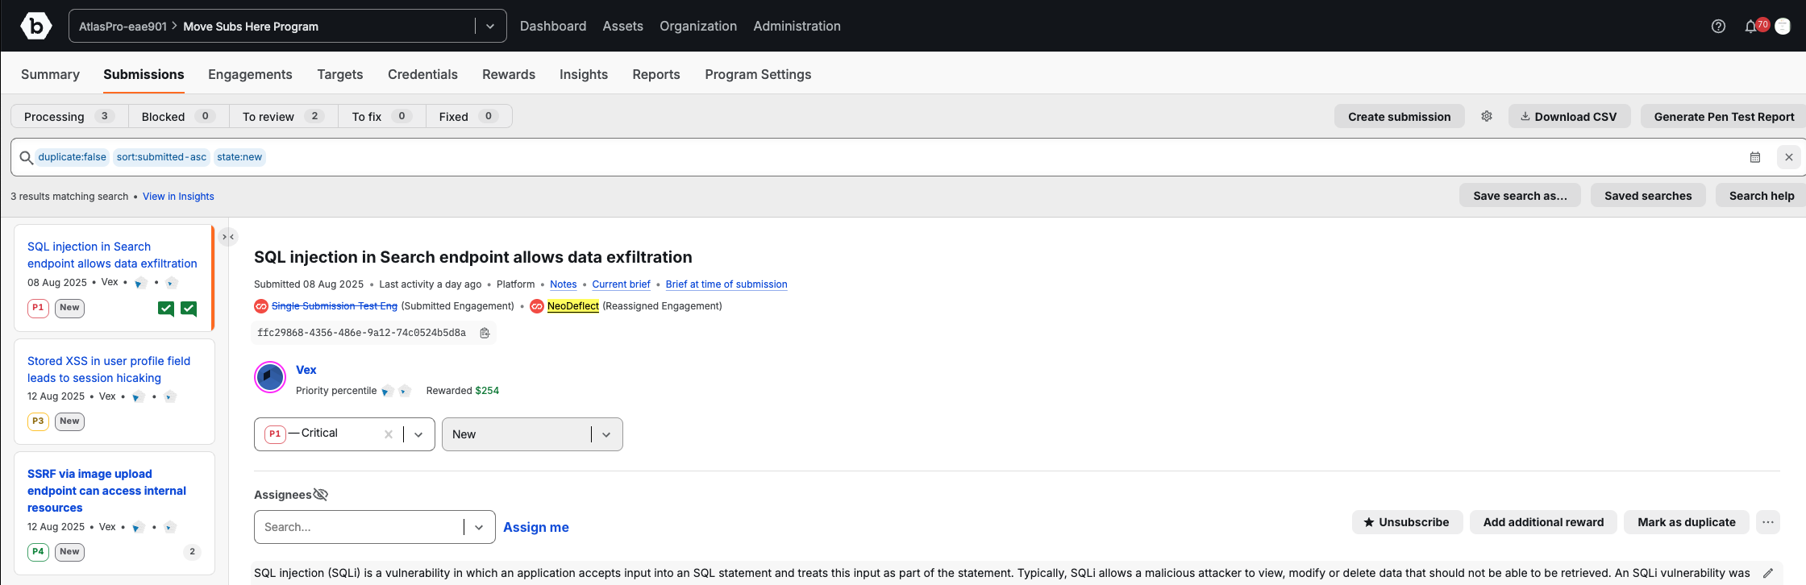The image size is (1806, 585).
Task: Open the calendar date filter icon
Action: 1755,157
